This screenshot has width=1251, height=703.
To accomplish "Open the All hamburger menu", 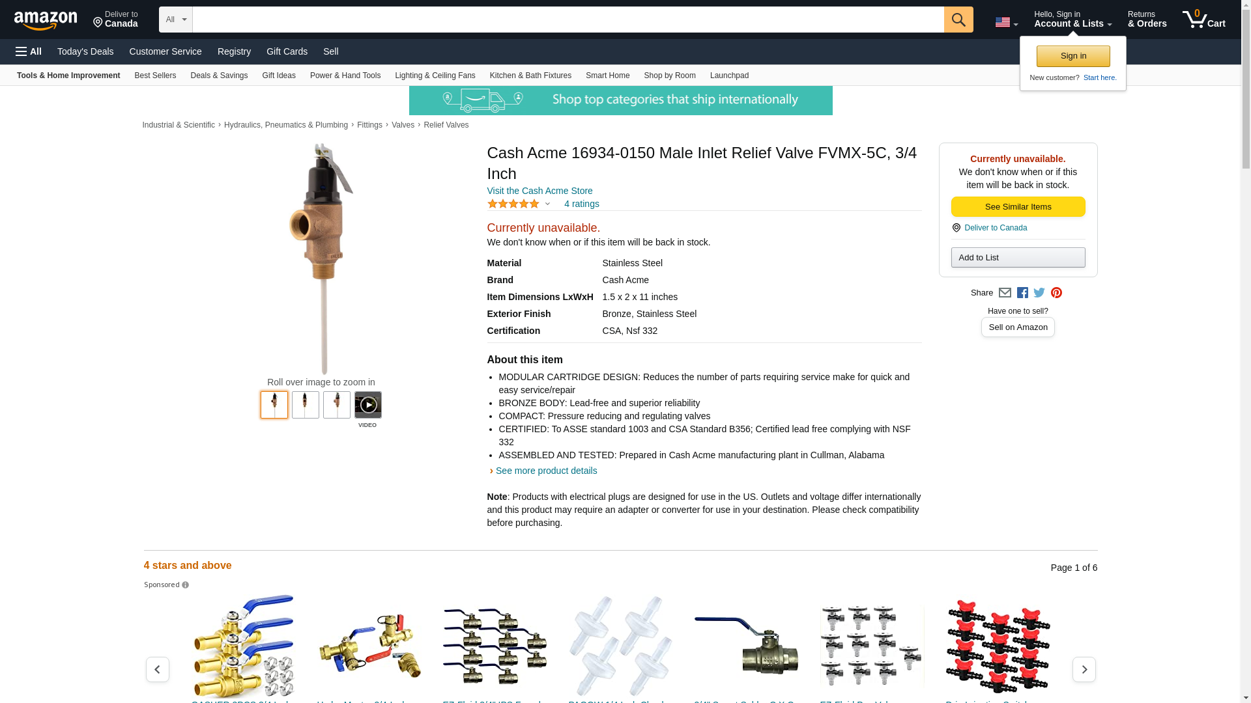I will (29, 51).
